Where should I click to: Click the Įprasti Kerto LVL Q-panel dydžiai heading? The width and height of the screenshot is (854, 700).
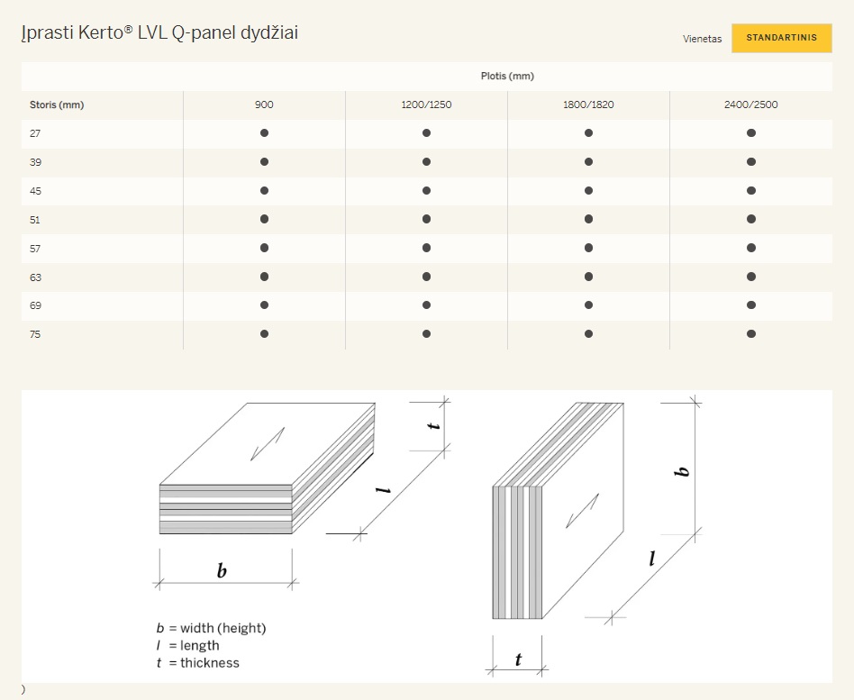coord(159,33)
